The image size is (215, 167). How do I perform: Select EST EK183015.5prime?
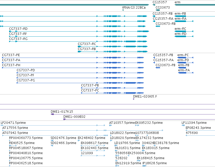(x=156, y=148)
